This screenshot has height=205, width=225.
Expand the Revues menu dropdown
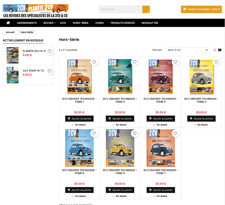(49, 23)
